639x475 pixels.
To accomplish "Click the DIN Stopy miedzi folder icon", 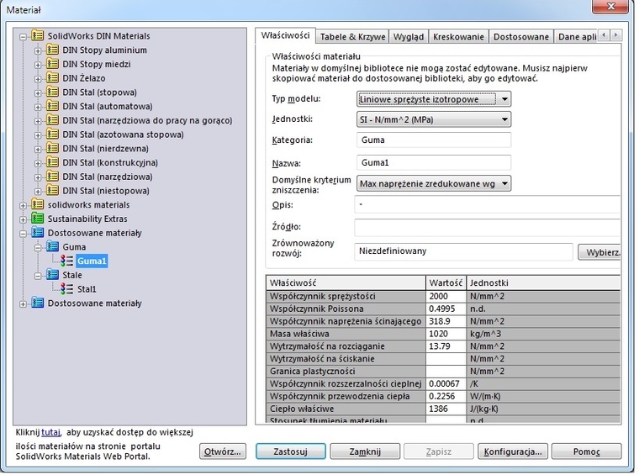I will click(52, 64).
